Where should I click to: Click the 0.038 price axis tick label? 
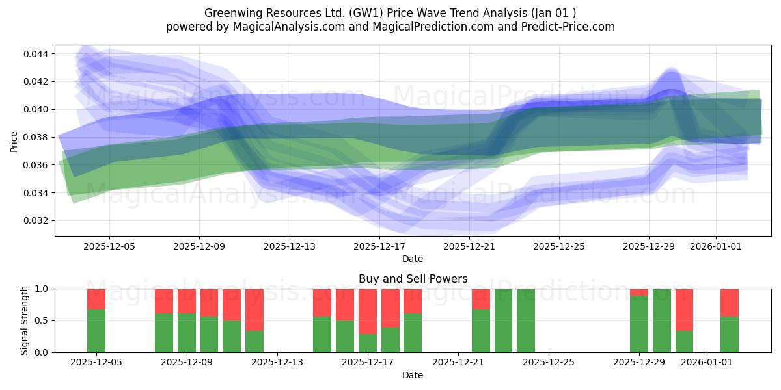click(x=36, y=137)
